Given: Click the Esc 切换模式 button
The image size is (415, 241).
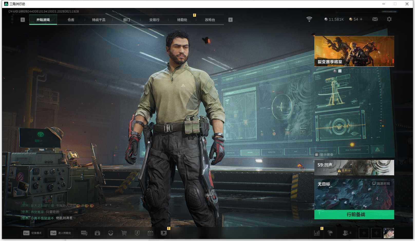Looking at the screenshot, I should click(x=33, y=233).
